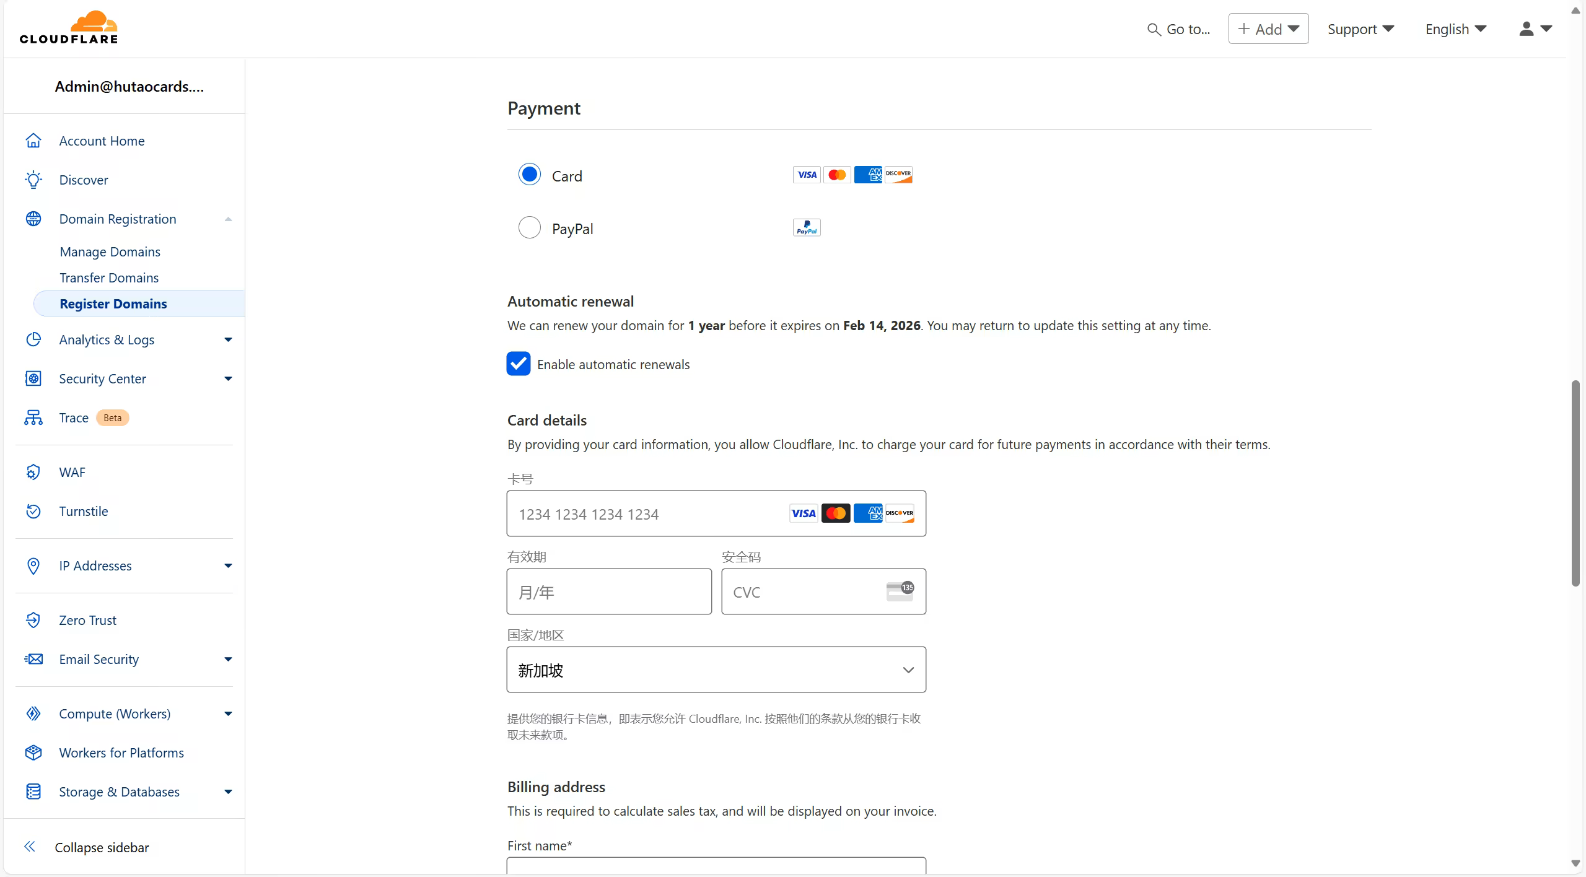This screenshot has height=877, width=1586.
Task: Click the Cloudflare logo
Action: [x=69, y=28]
